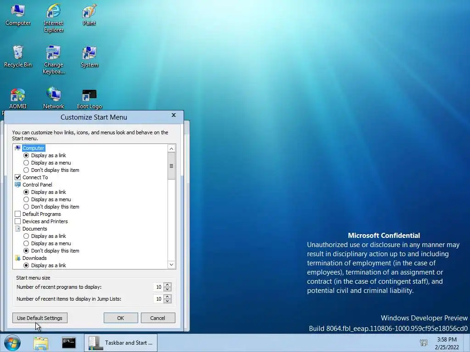The width and height of the screenshot is (470, 352).
Task: Click the Start orb button
Action: (x=12, y=343)
